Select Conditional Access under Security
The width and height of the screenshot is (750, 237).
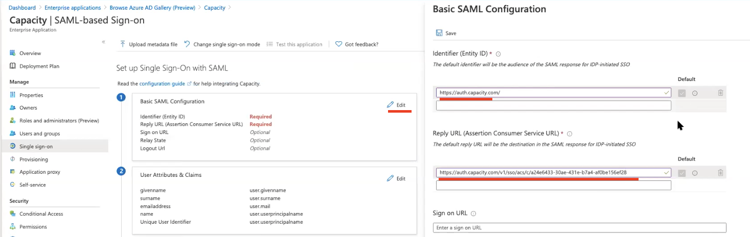(41, 214)
